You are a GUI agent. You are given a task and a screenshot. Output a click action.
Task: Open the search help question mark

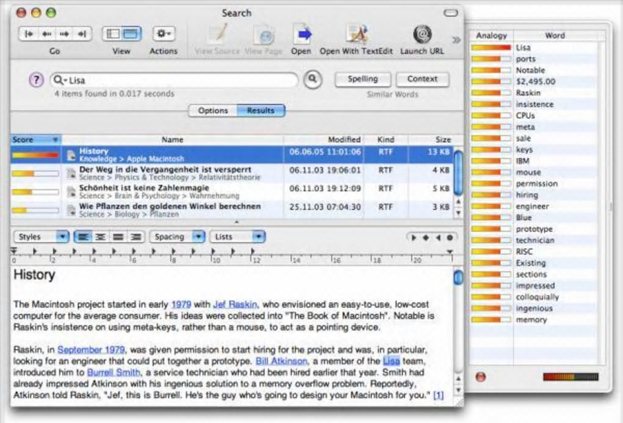pyautogui.click(x=36, y=80)
